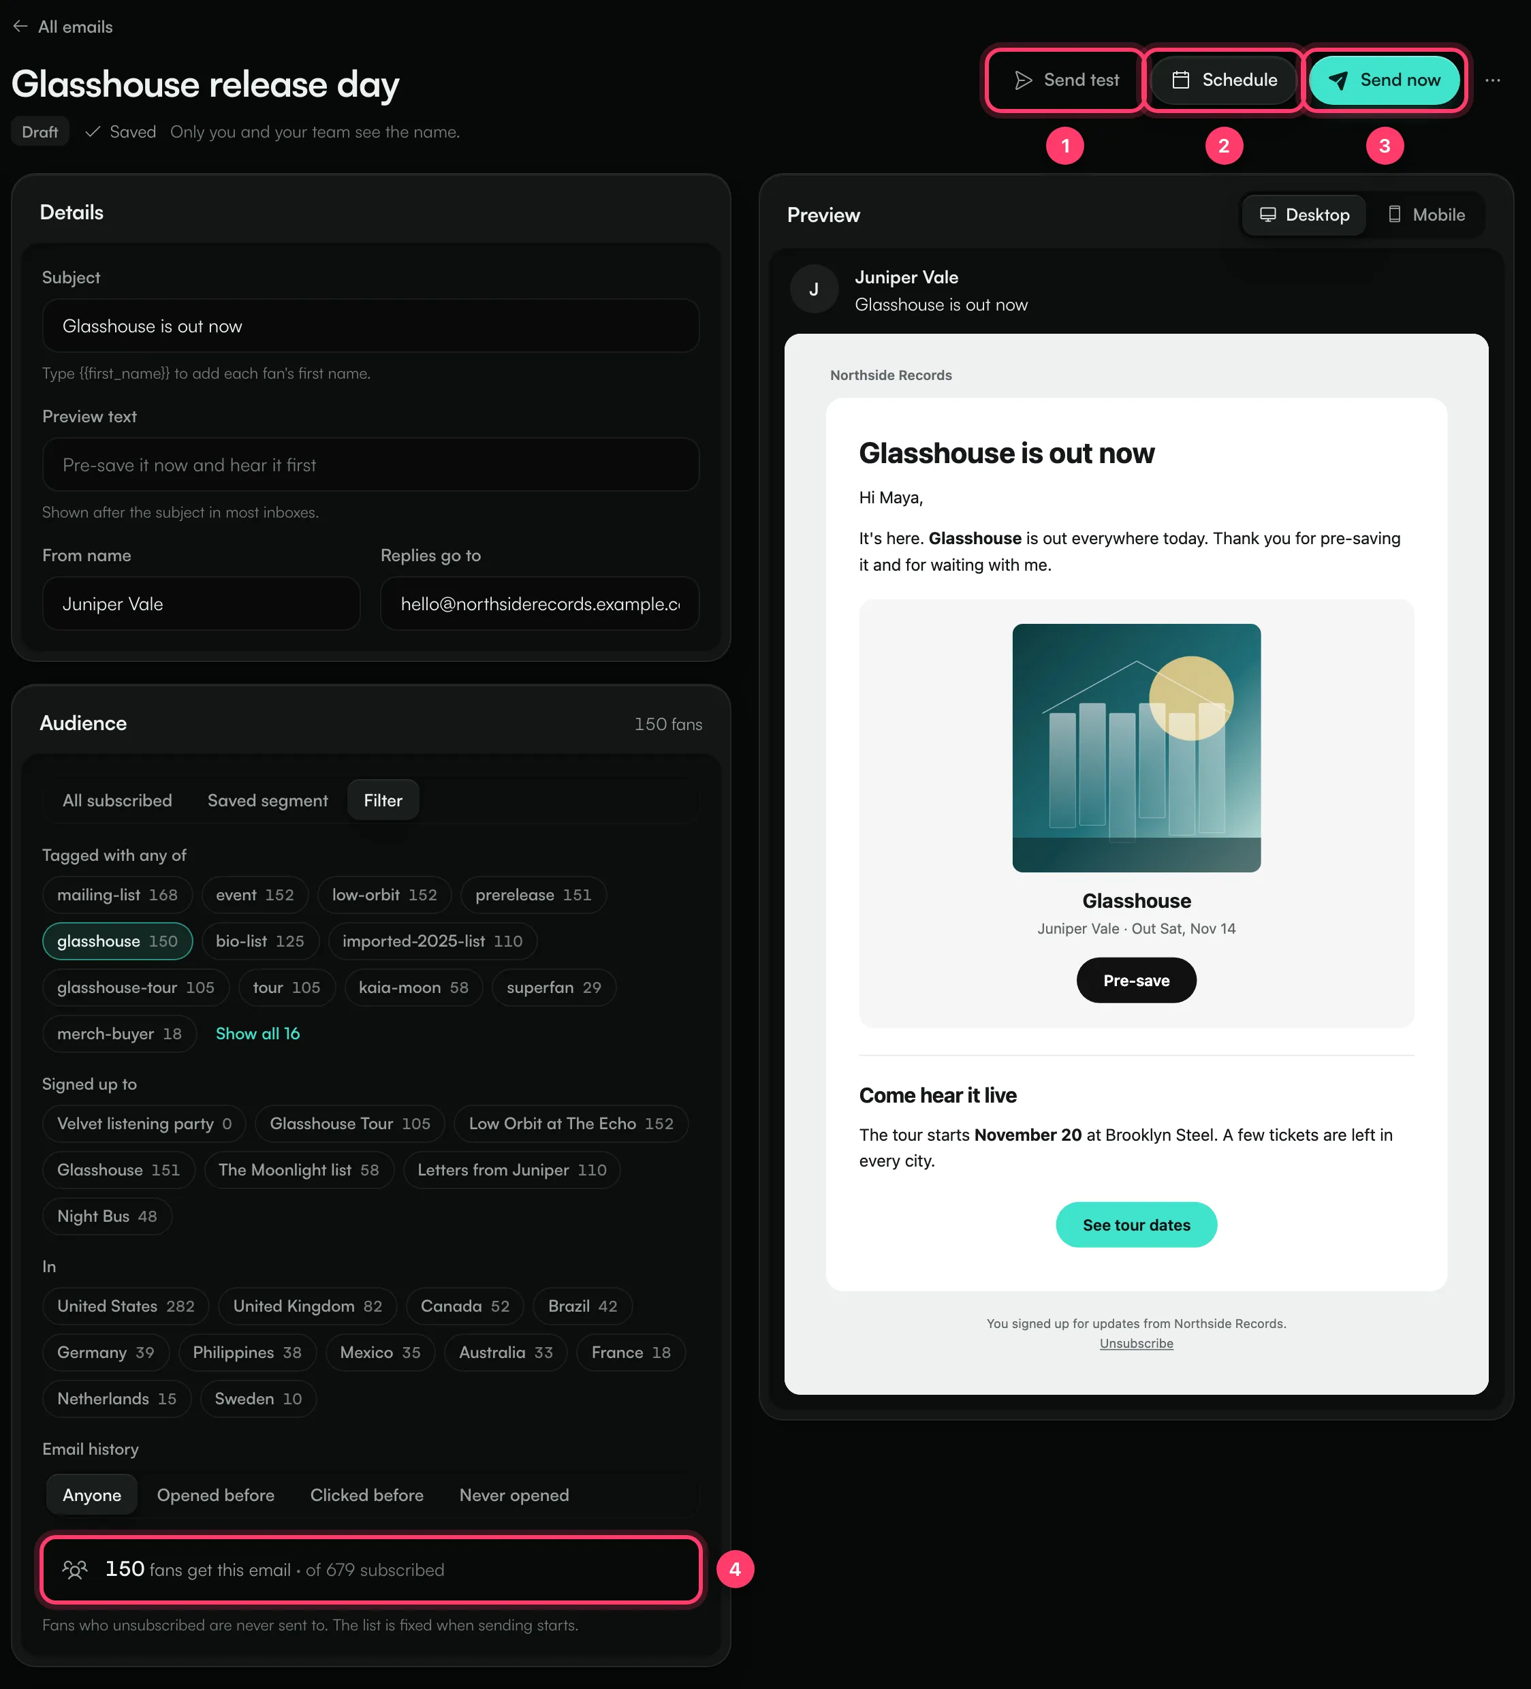Image resolution: width=1531 pixels, height=1689 pixels.
Task: Select Anyone in Email history
Action: [x=92, y=1496]
